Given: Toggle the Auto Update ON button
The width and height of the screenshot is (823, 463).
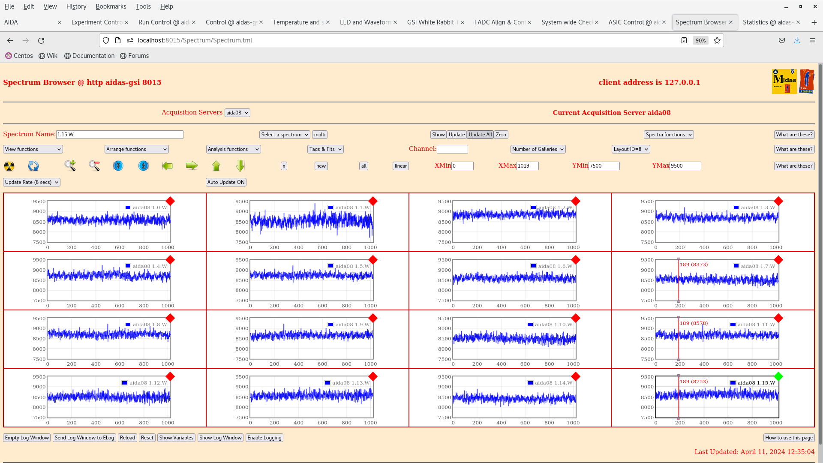Looking at the screenshot, I should click(x=226, y=182).
